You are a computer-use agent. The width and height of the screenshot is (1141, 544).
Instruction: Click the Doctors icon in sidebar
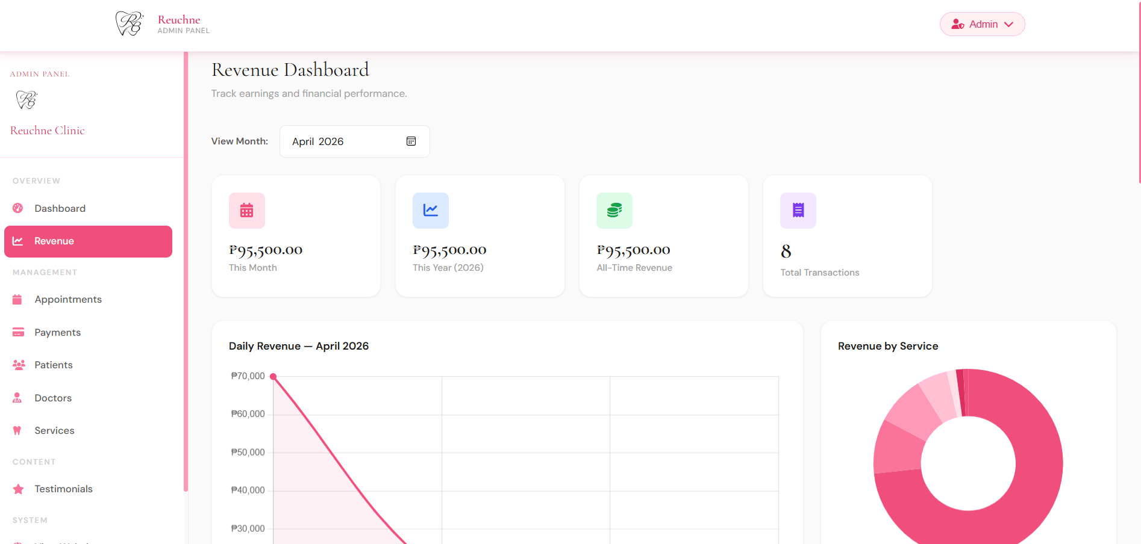click(17, 398)
